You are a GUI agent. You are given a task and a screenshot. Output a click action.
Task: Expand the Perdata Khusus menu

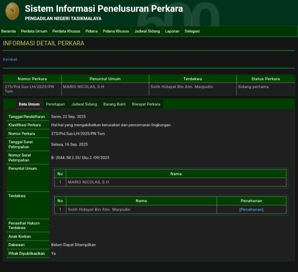(66, 31)
